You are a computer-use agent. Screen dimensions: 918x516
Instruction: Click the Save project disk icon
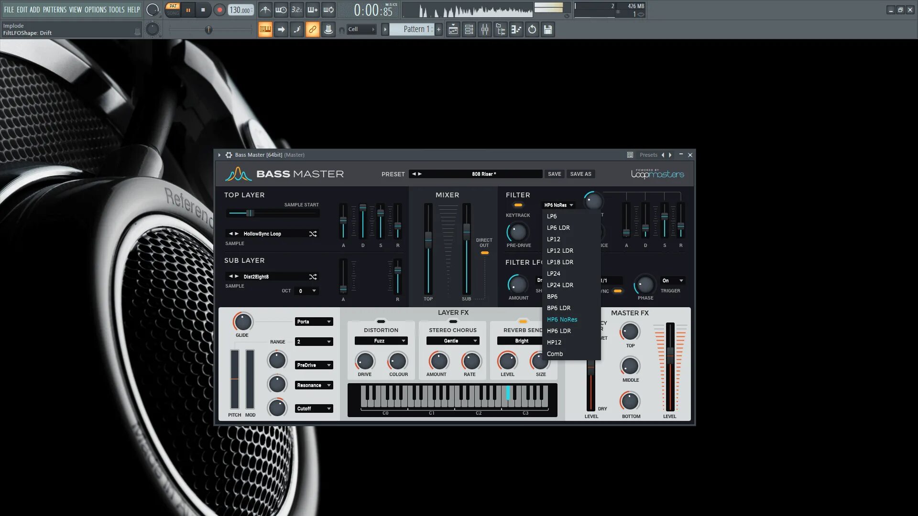[x=547, y=30]
